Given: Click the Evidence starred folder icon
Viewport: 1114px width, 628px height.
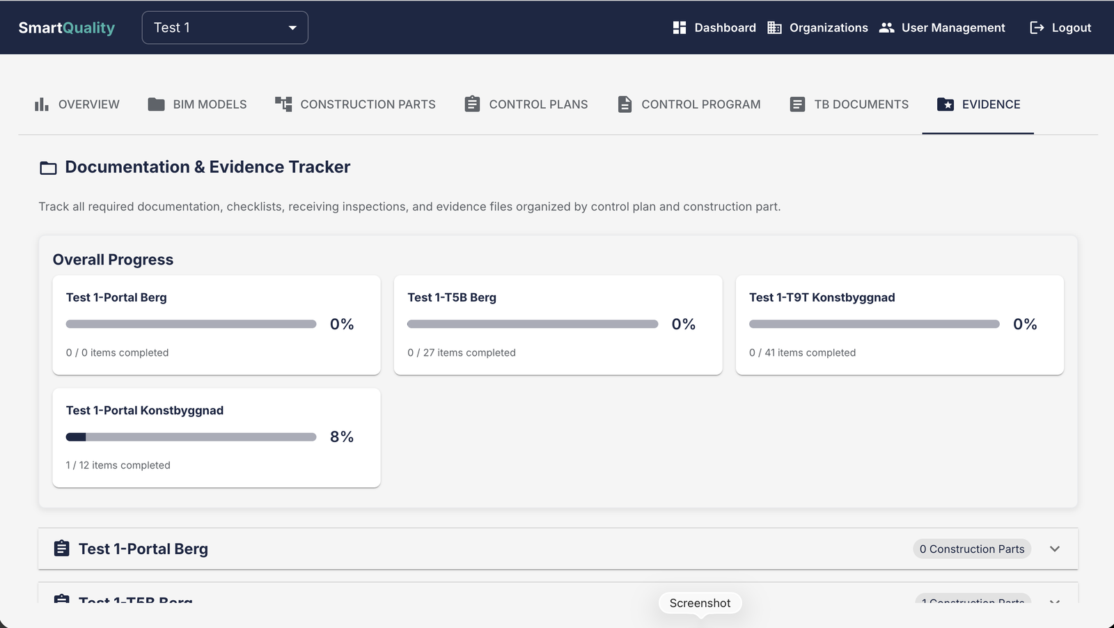Looking at the screenshot, I should point(946,104).
